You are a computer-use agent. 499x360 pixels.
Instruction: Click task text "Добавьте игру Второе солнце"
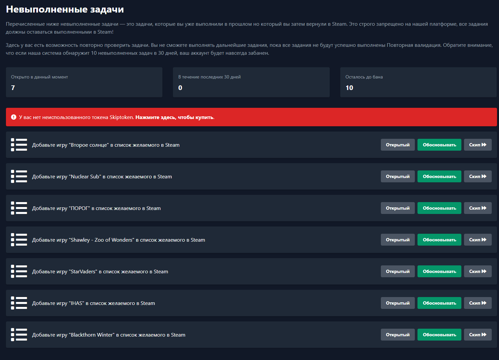(106, 145)
